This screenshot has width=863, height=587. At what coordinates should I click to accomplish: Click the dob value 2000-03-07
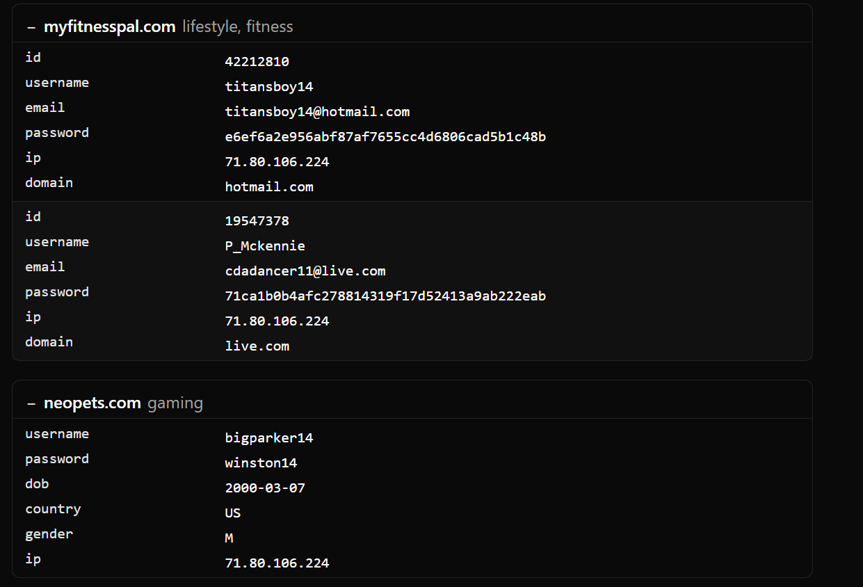click(265, 488)
